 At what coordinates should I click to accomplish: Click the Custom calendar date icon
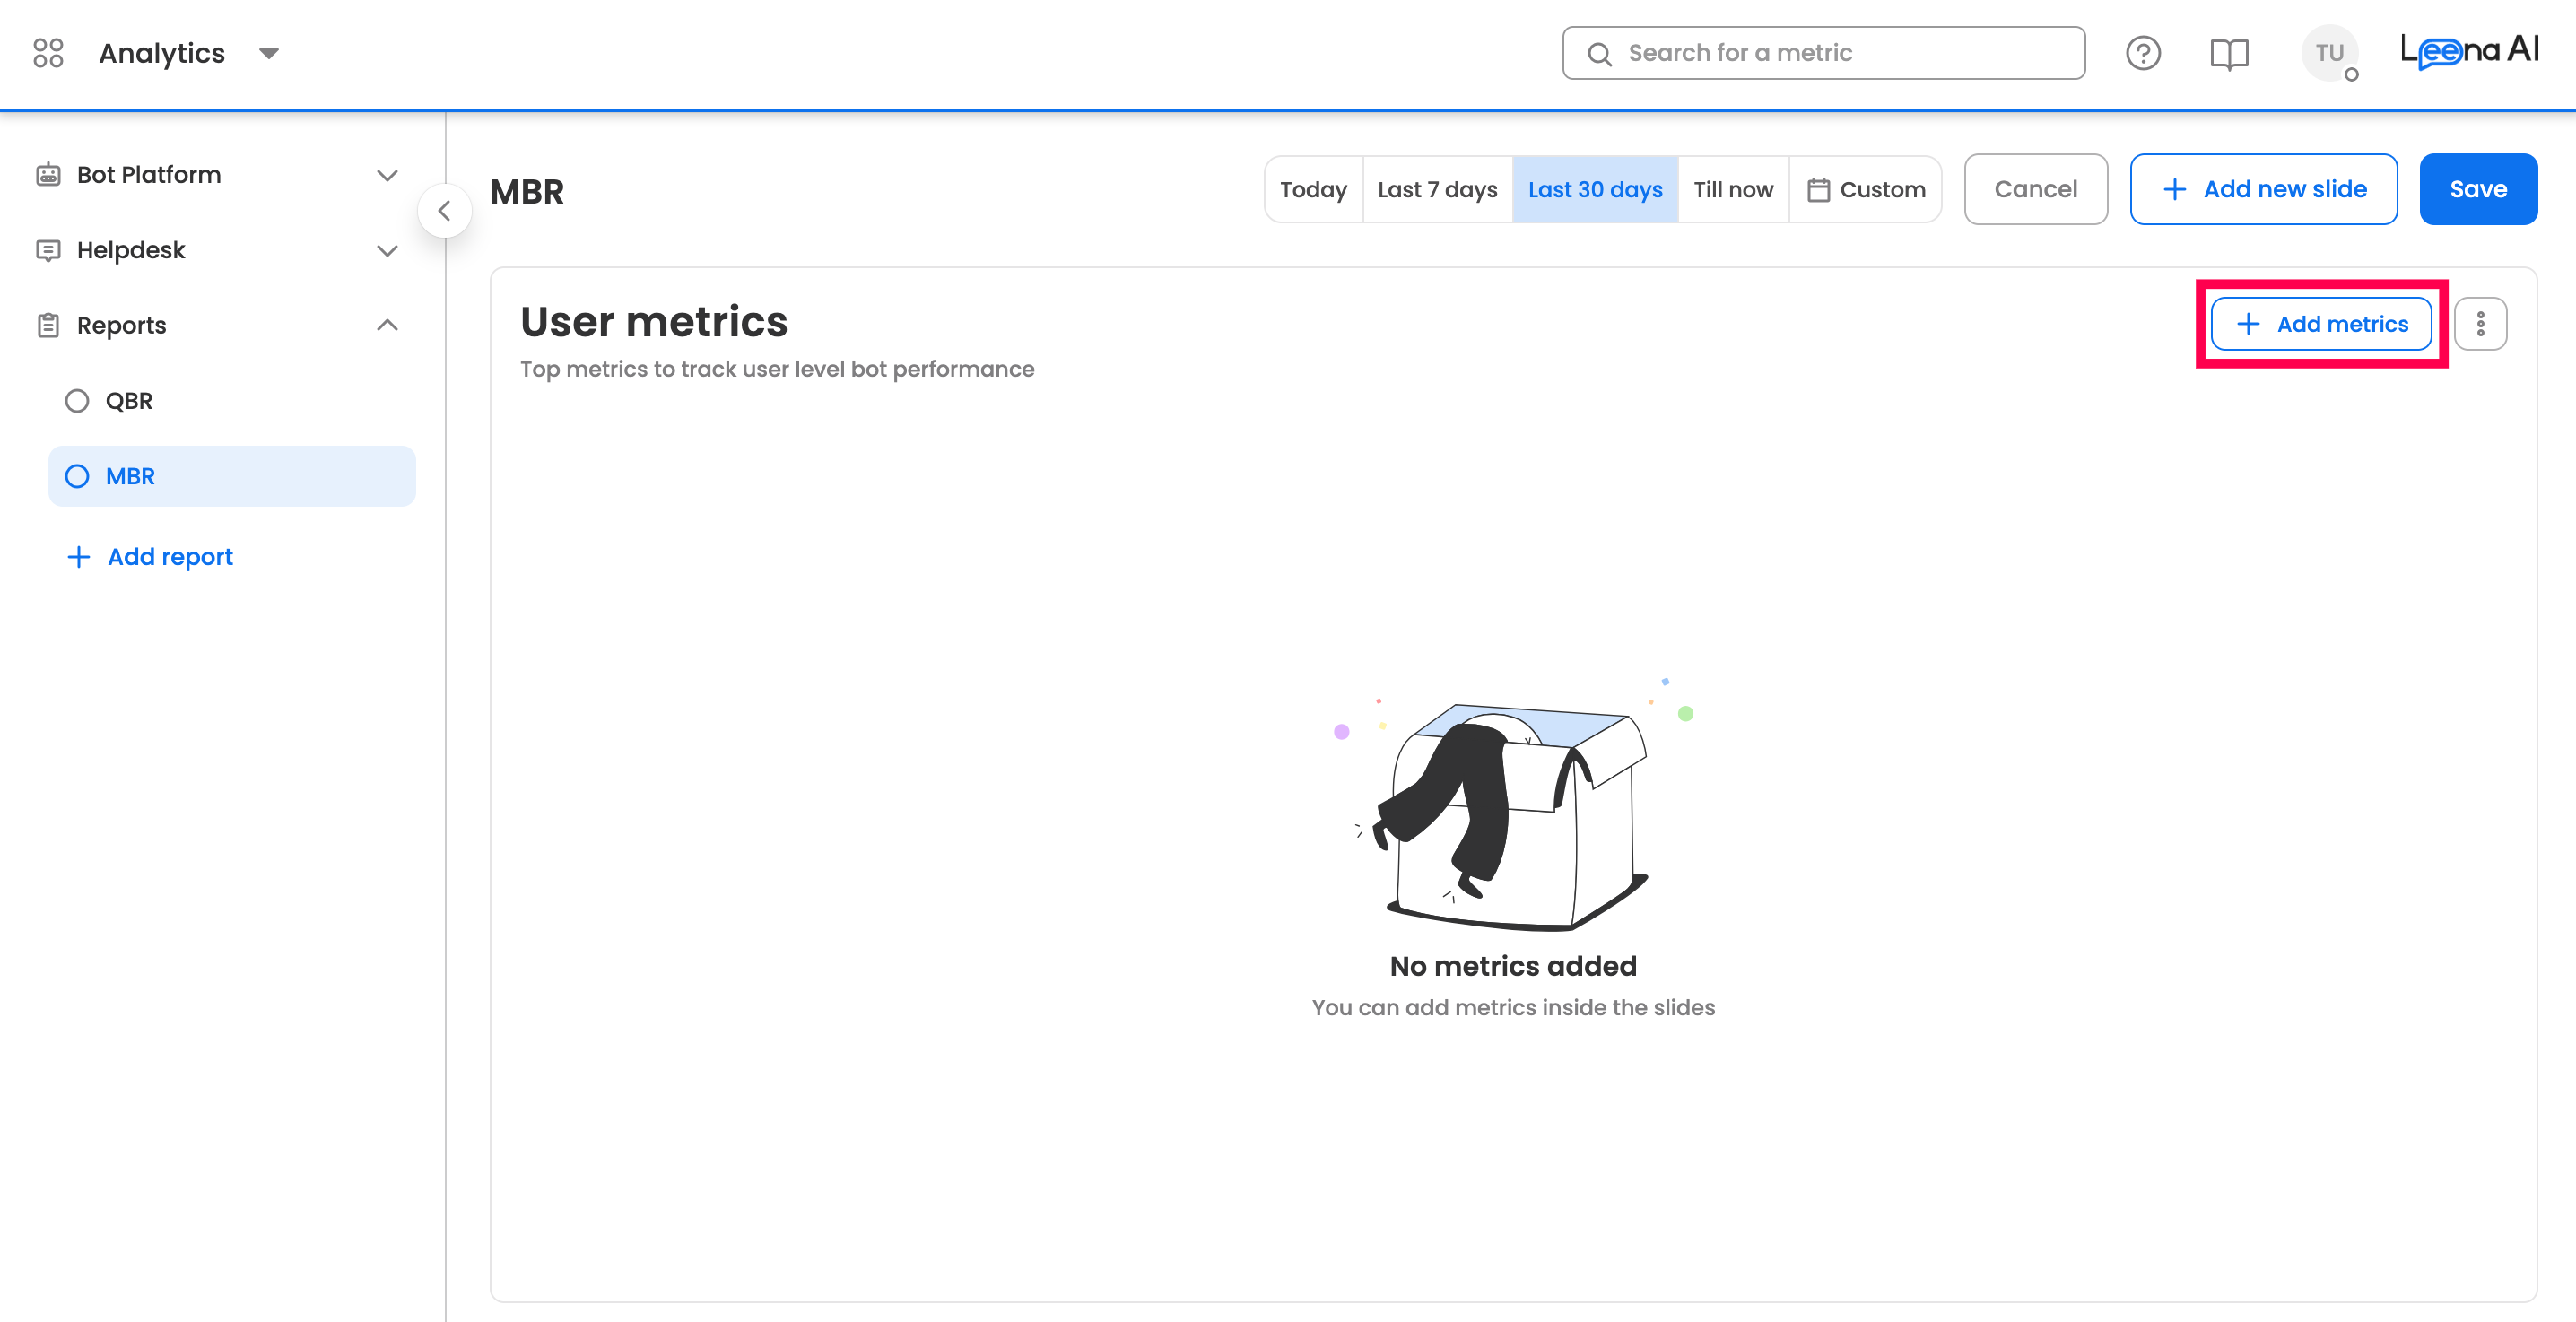pos(1818,190)
